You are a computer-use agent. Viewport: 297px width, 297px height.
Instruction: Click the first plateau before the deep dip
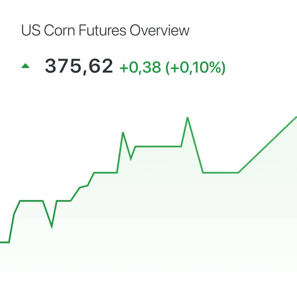(31, 200)
